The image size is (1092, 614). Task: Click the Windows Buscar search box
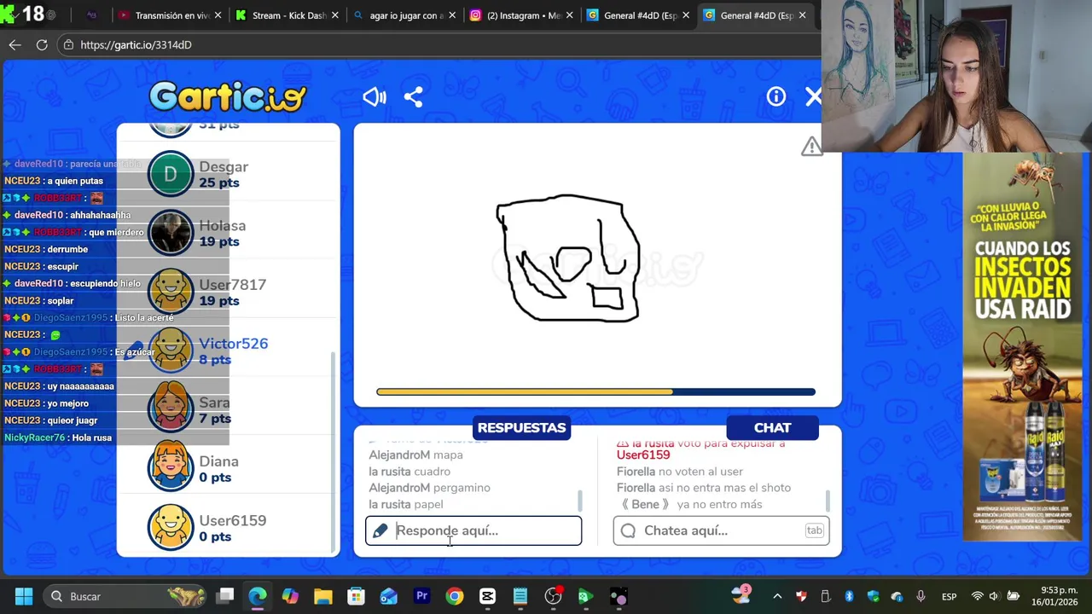(124, 596)
